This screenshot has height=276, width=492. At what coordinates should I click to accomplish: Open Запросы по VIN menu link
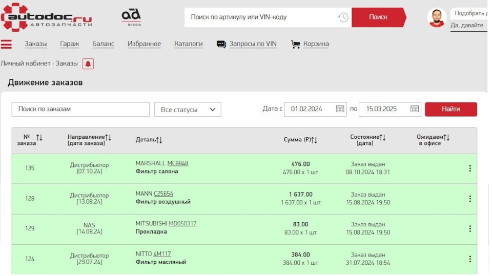[x=253, y=44]
